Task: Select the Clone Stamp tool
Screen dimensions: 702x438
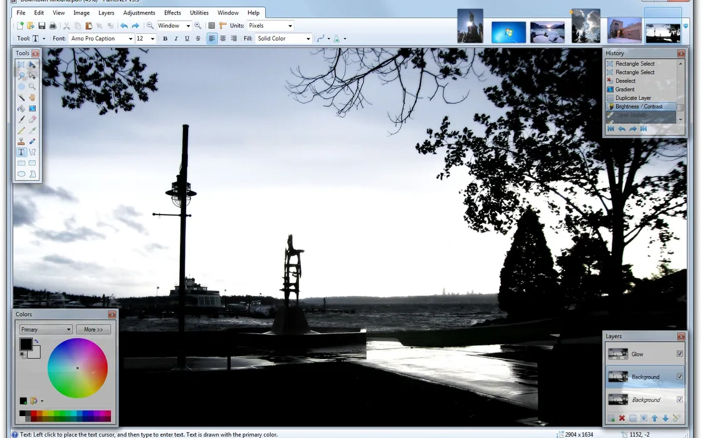Action: click(21, 141)
